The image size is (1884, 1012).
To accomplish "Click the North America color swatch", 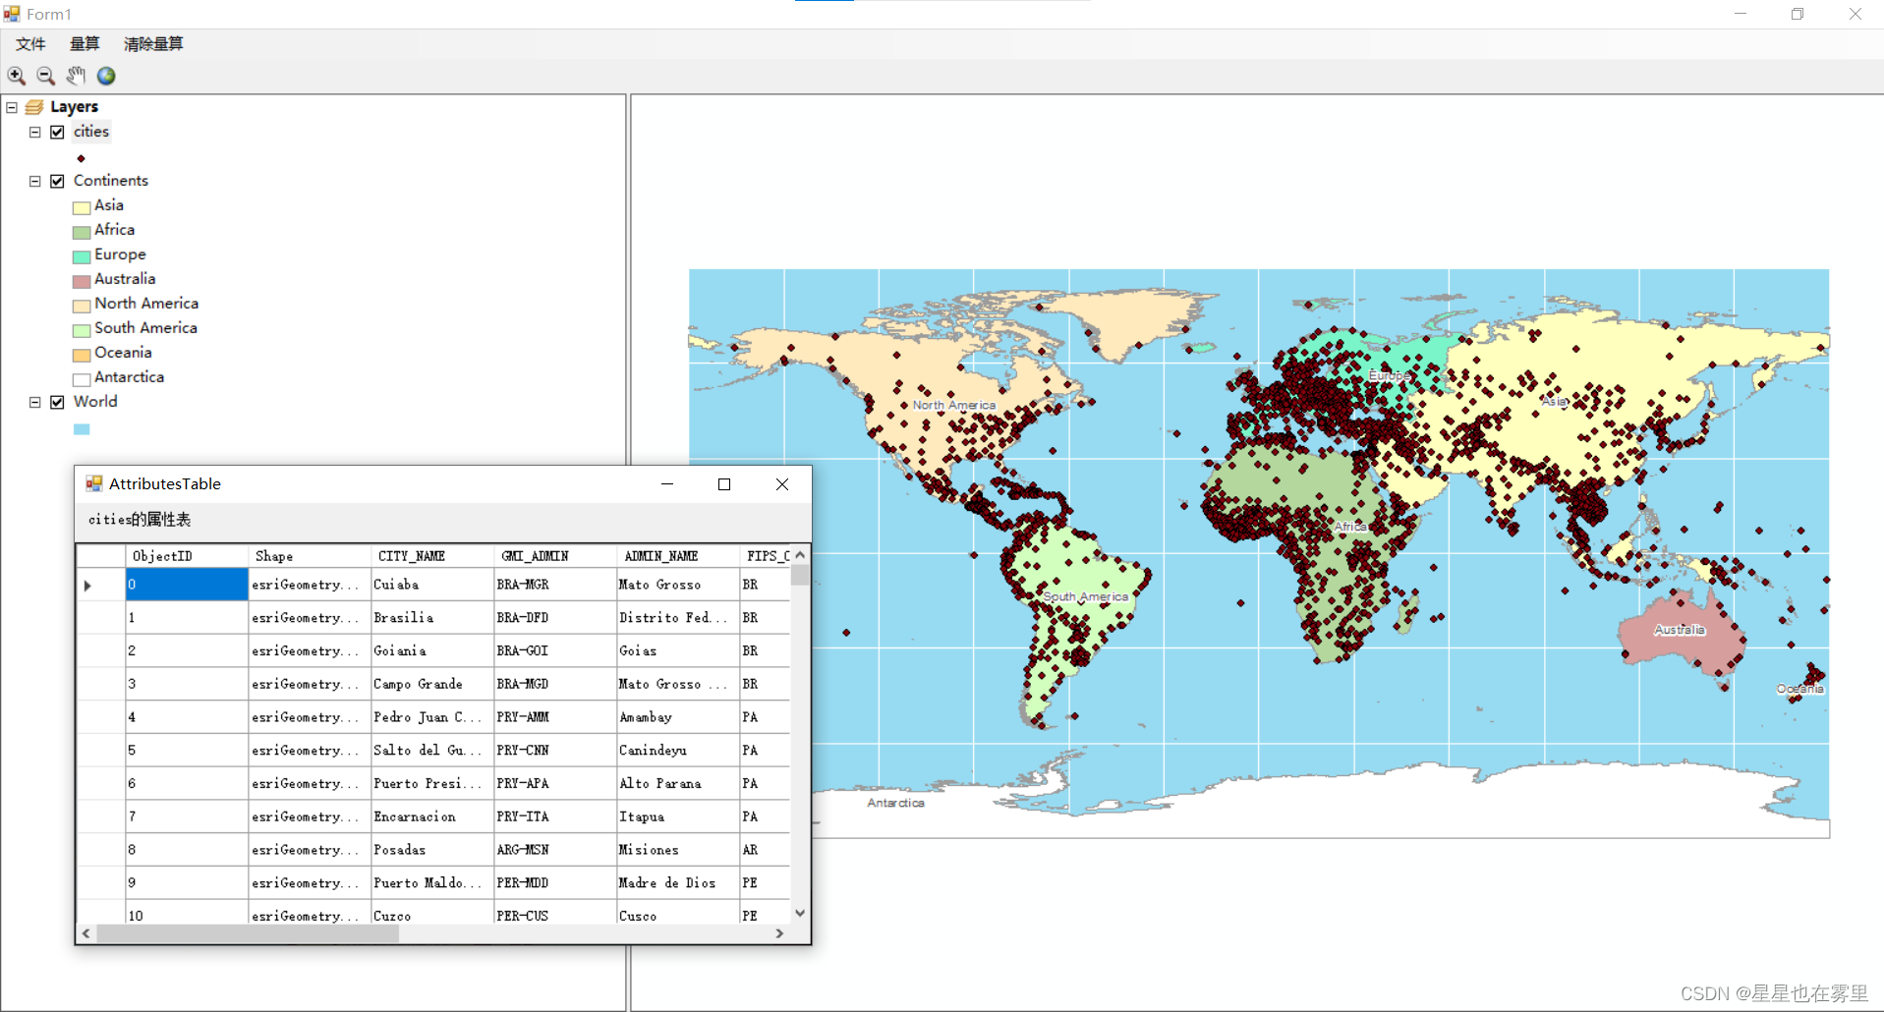I will [x=82, y=306].
